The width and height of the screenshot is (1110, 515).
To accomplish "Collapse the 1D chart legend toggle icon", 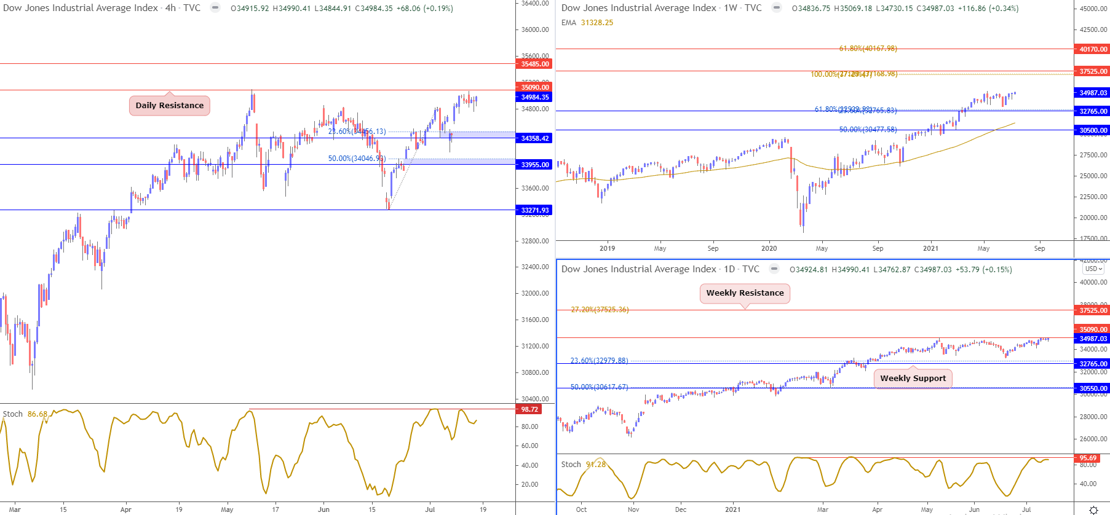I will click(x=774, y=269).
